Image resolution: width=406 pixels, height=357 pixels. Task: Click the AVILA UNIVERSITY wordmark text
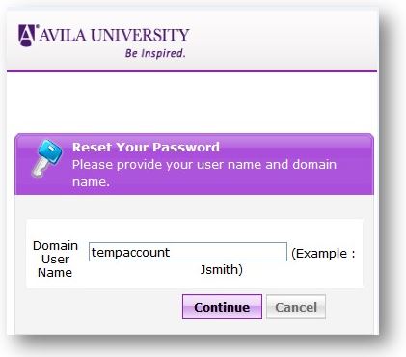click(x=114, y=35)
